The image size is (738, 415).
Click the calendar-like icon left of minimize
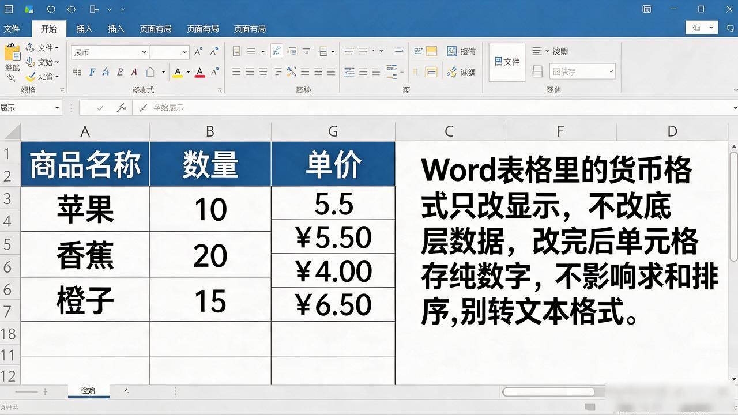tap(647, 9)
